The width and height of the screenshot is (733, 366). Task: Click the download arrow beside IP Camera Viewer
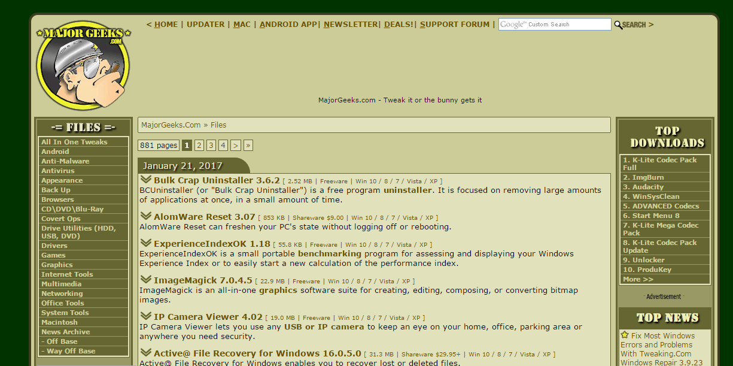tap(146, 316)
